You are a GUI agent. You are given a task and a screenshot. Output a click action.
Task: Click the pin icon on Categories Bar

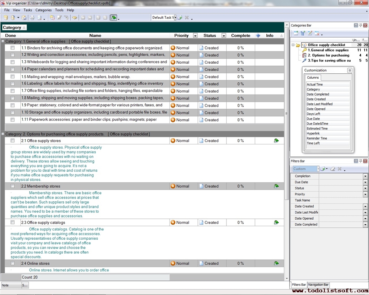click(x=360, y=25)
